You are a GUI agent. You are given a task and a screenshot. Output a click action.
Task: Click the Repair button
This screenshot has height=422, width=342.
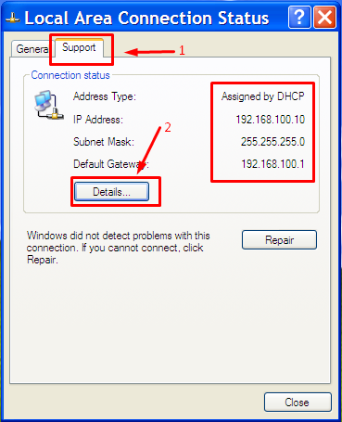tap(279, 240)
